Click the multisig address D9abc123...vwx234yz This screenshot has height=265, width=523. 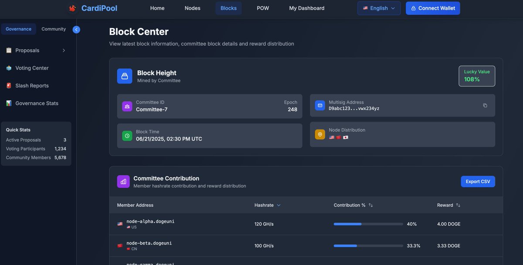tap(354, 108)
